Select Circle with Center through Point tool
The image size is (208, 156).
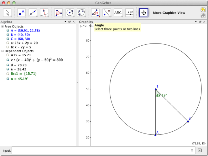click(x=70, y=13)
